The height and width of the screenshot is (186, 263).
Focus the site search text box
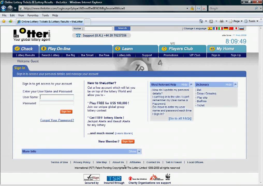click(x=98, y=28)
